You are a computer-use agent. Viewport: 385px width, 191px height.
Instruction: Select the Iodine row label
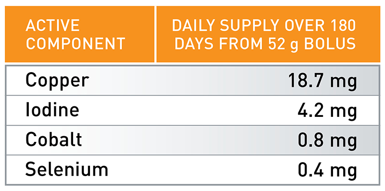click(52, 110)
